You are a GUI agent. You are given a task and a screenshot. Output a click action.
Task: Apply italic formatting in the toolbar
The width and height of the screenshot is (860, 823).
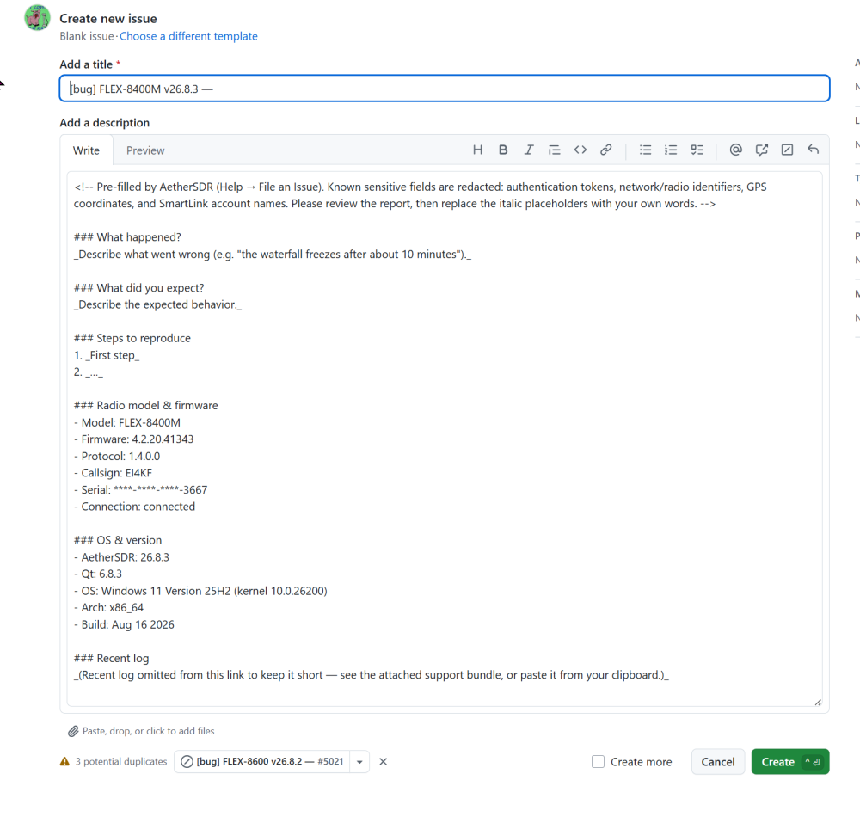[x=529, y=150]
